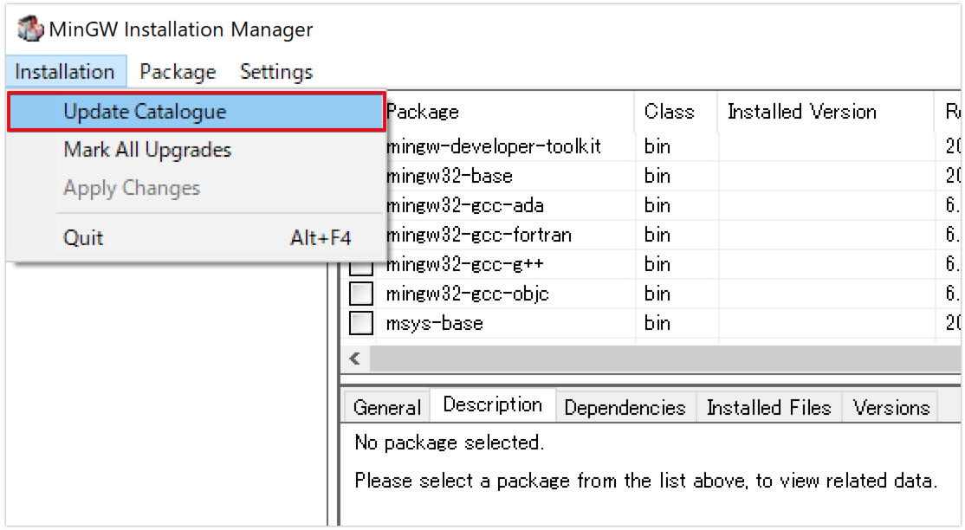
Task: Tick the mingw32-gcc-g++ checkbox
Action: point(360,265)
